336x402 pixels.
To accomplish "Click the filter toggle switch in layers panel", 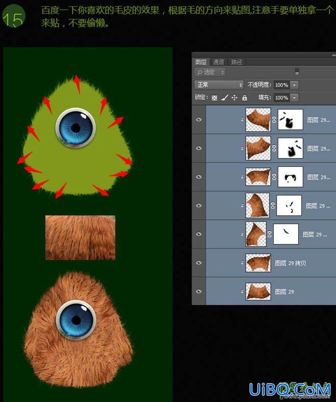I will [297, 72].
